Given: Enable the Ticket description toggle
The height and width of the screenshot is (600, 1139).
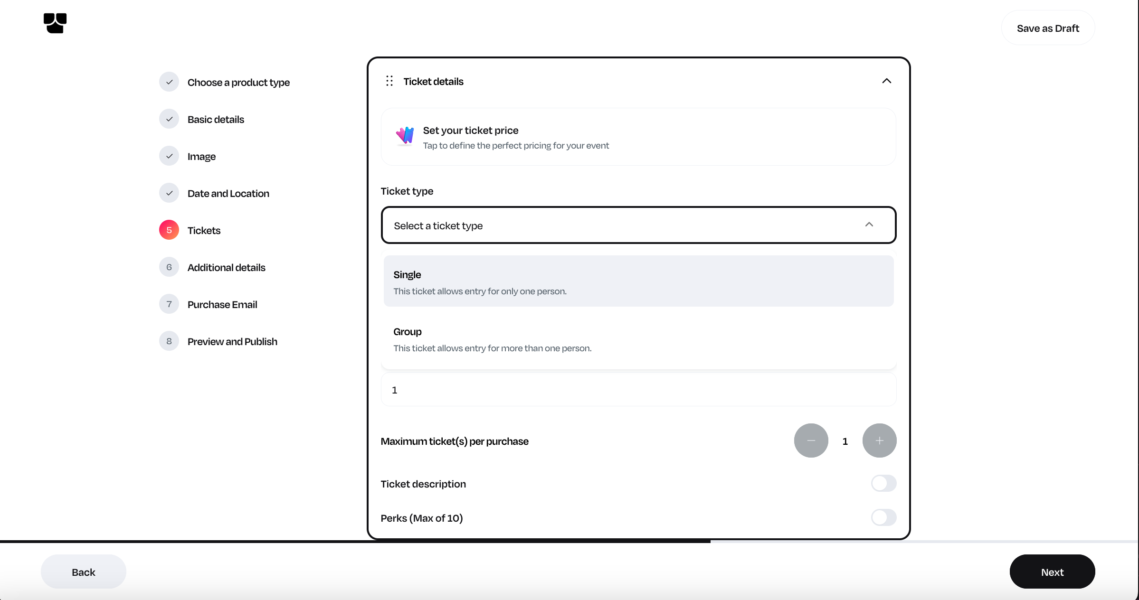Looking at the screenshot, I should tap(883, 483).
